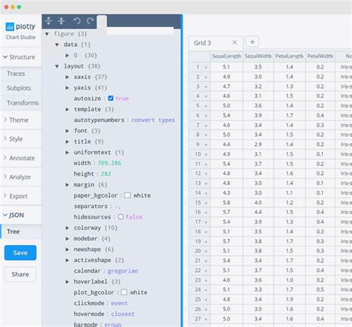Click the Share button
The width and height of the screenshot is (352, 327).
coord(20,274)
